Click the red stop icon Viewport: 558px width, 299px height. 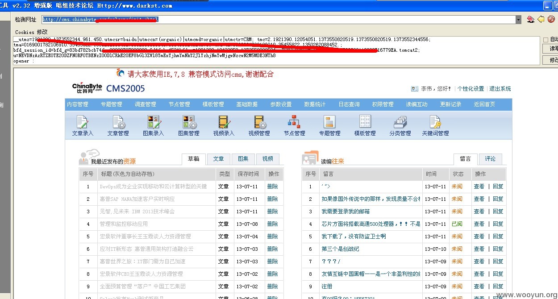point(551,19)
